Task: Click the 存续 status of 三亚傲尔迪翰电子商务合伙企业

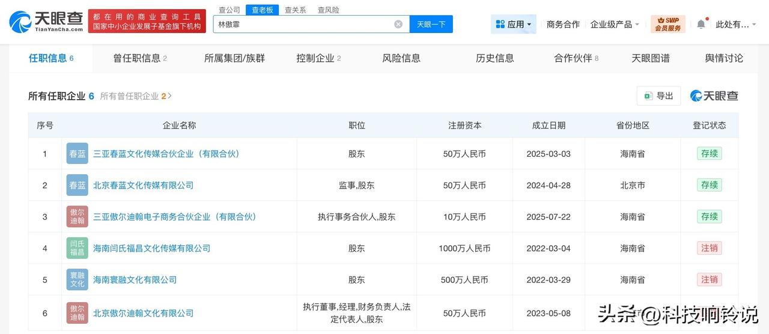Action: tap(710, 216)
